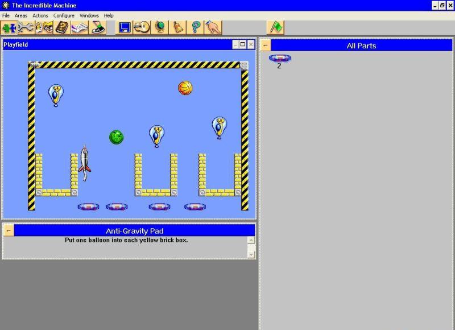Maximize the Playfield window
The image size is (455, 330).
243,44
